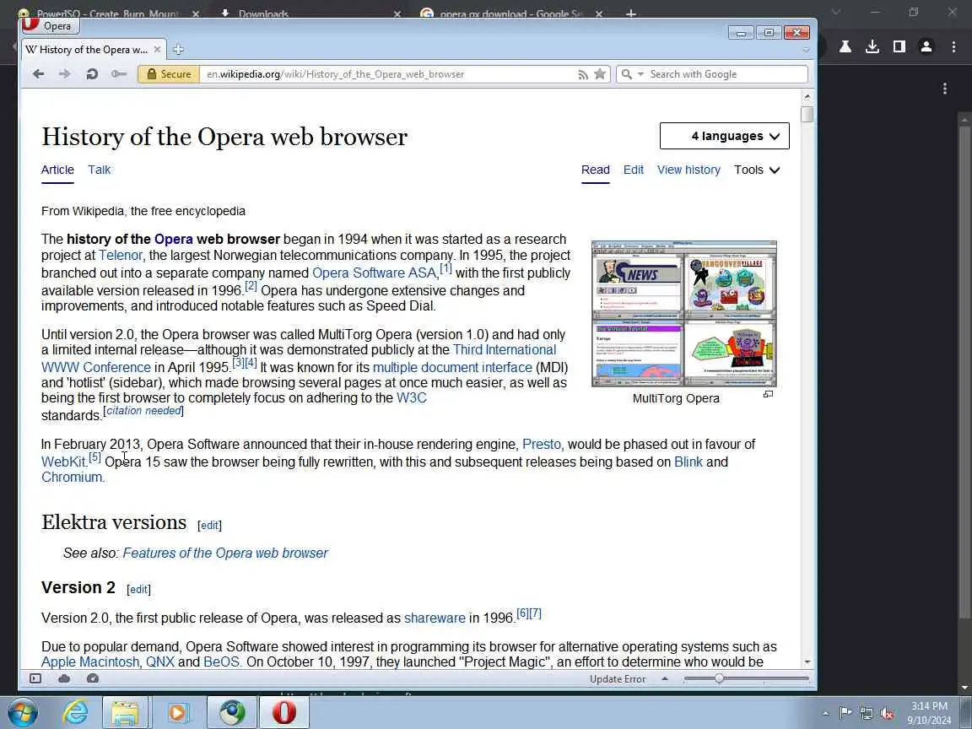972x729 pixels.
Task: Edit the Elektra versions section
Action: click(x=209, y=525)
